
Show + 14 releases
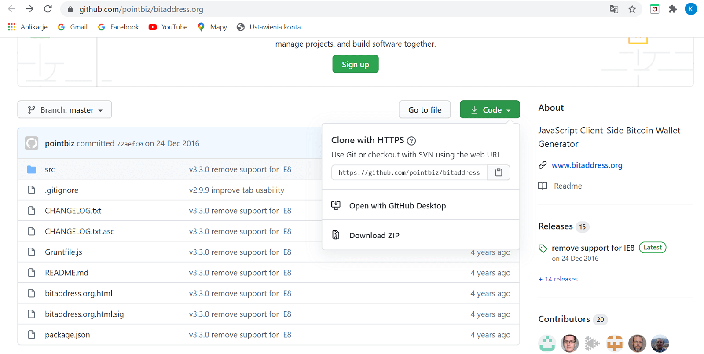[558, 279]
